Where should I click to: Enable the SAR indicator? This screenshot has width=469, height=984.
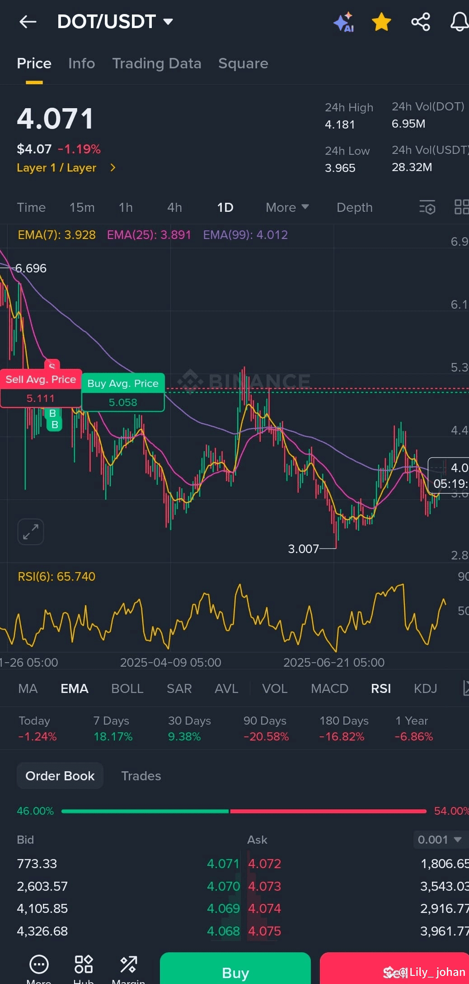point(179,688)
